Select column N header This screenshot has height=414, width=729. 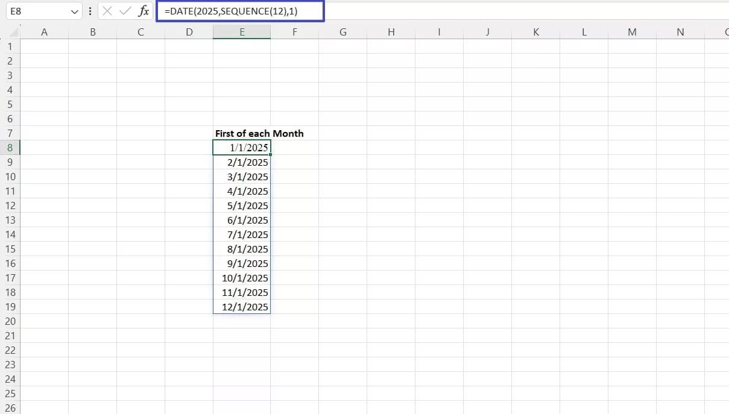pos(680,31)
